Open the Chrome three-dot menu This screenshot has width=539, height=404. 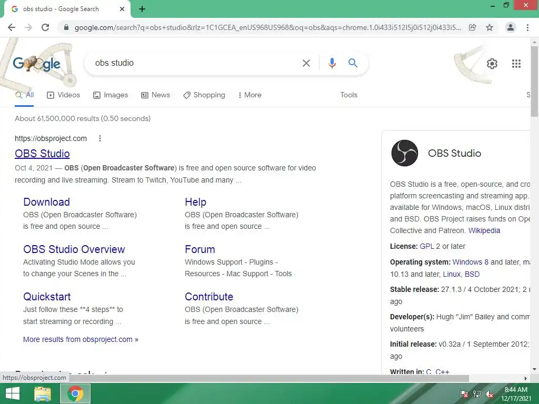(x=527, y=27)
